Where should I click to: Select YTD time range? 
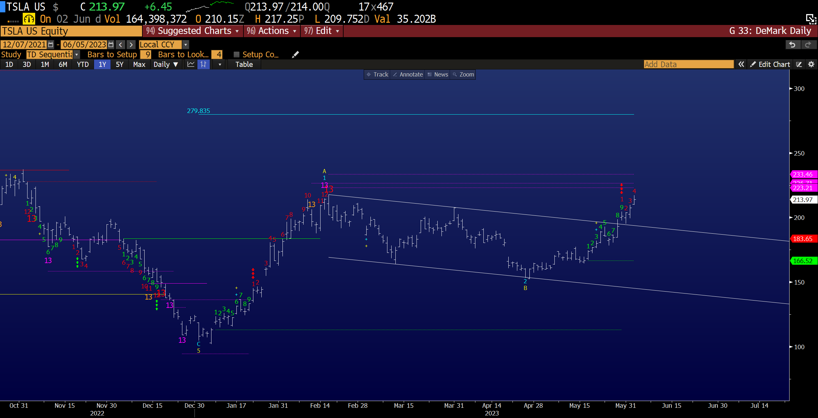(x=83, y=64)
